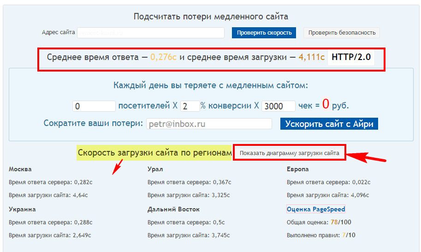Click the average check field showing 3000

[x=279, y=106]
